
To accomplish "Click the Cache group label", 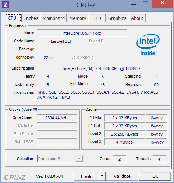I will (91, 109).
